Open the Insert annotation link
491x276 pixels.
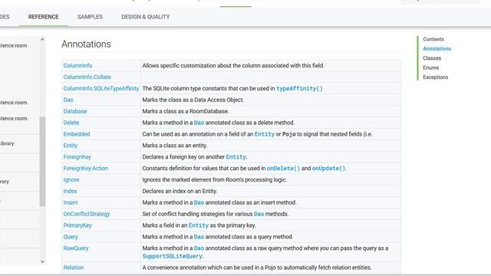coord(71,202)
